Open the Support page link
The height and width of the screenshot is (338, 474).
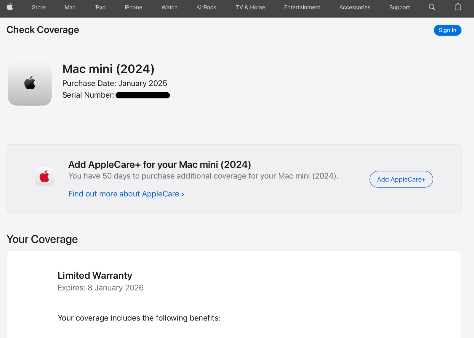tap(399, 7)
